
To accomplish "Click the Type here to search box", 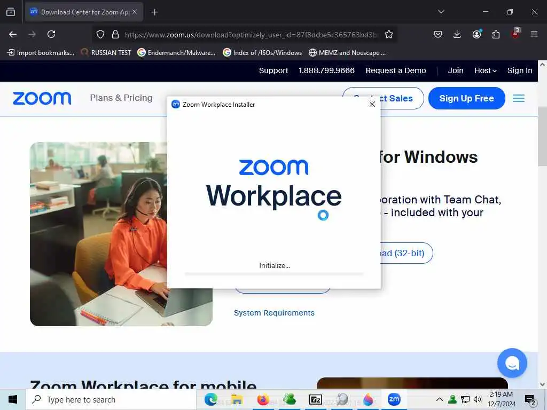I will 111,399.
